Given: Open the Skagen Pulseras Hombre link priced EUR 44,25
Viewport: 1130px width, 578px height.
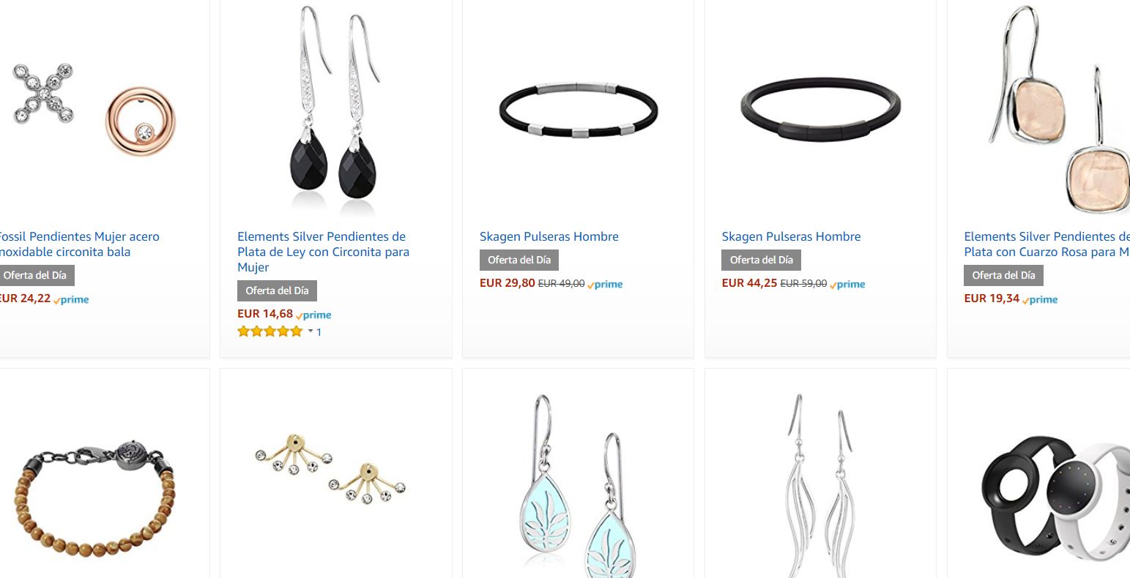Looking at the screenshot, I should (791, 236).
